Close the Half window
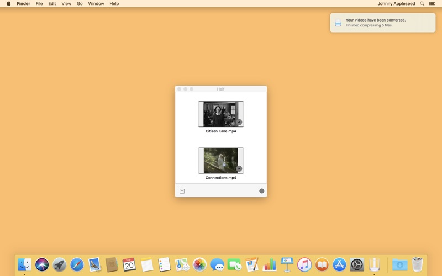The image size is (442, 276). pyautogui.click(x=179, y=89)
